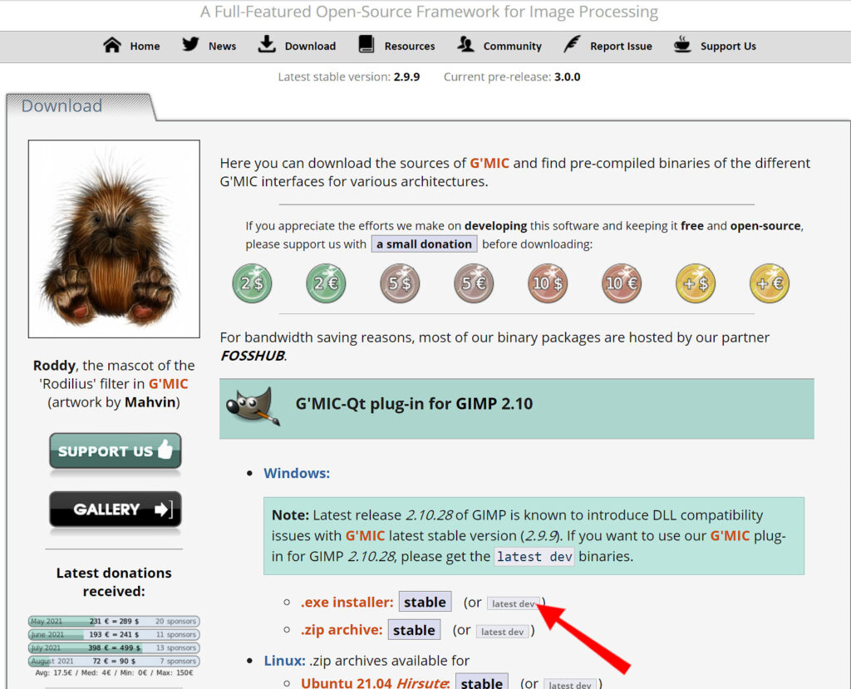Click the May 2021 donations bar
This screenshot has height=689, width=851.
click(x=114, y=621)
